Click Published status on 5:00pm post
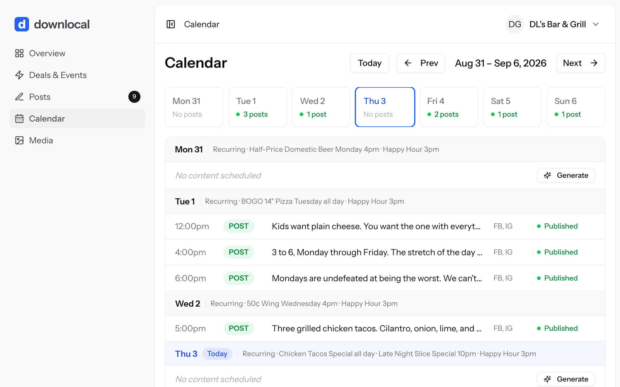The image size is (620, 387). click(557, 328)
